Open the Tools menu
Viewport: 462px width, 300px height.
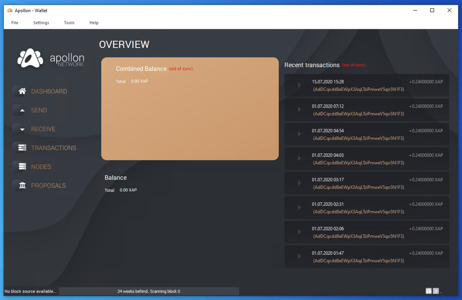(69, 23)
